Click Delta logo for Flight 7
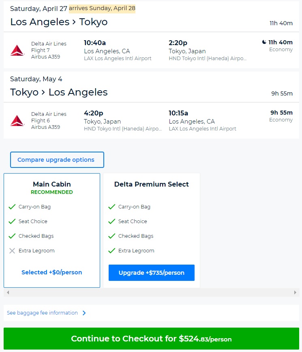Viewport: 302px width, 352px height. (x=17, y=50)
